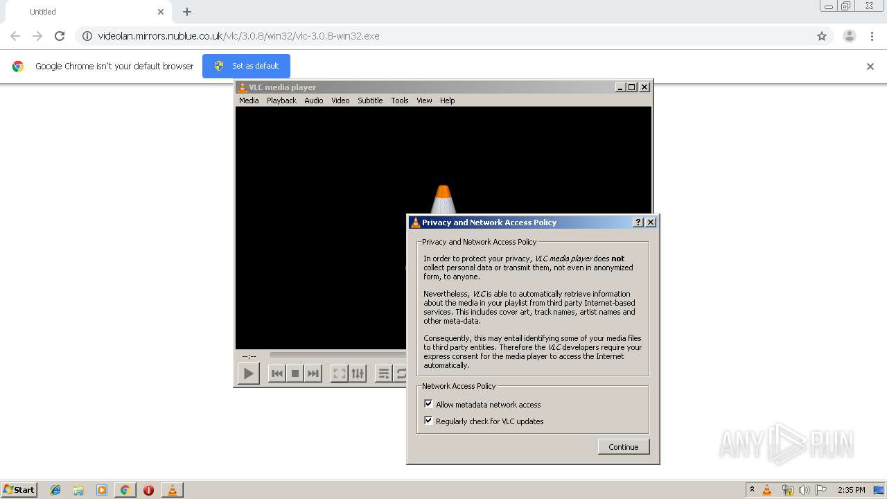Open the network tray icon
Image resolution: width=887 pixels, height=499 pixels.
[787, 490]
